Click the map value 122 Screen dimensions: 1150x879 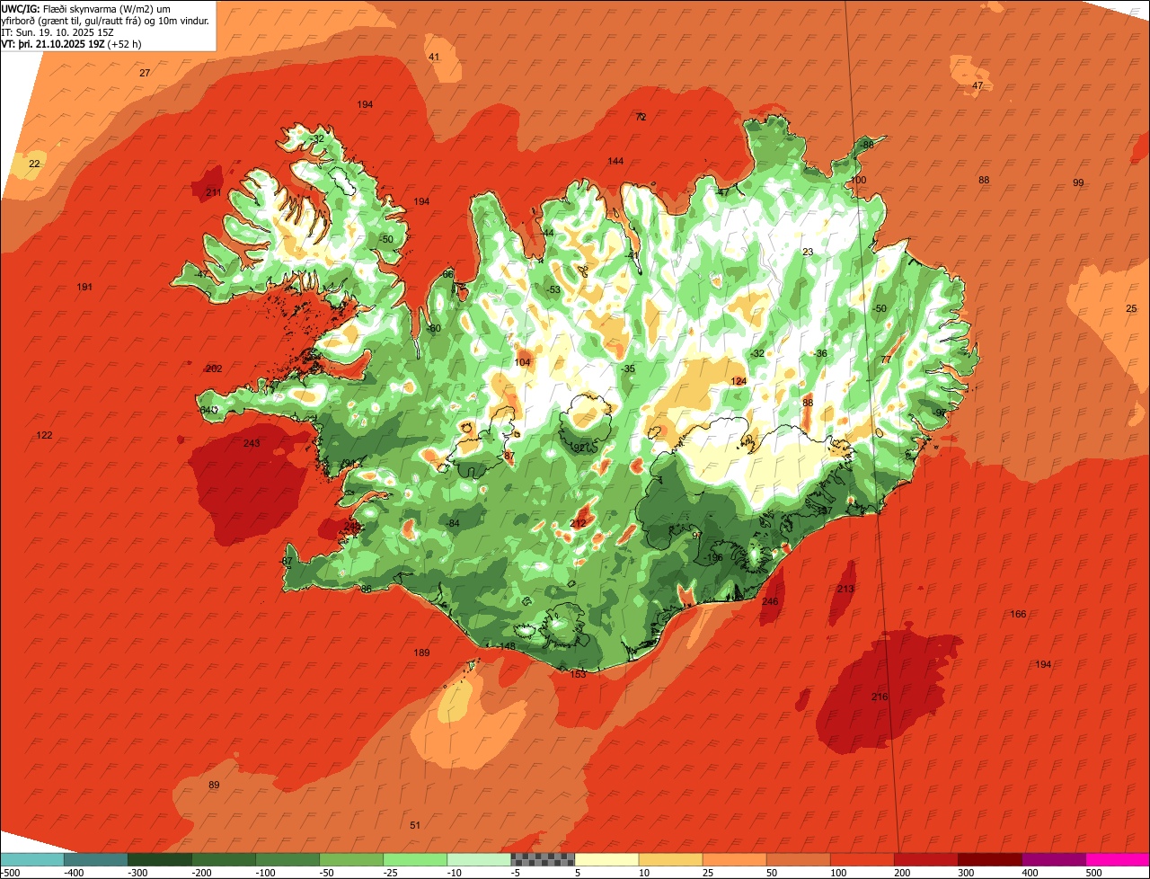click(x=44, y=435)
